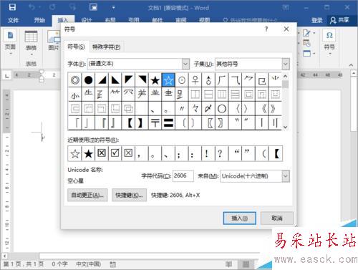The height and width of the screenshot is (270, 358).
Task: Open Quick Access Toolbar customize arrow
Action: coord(114,7)
